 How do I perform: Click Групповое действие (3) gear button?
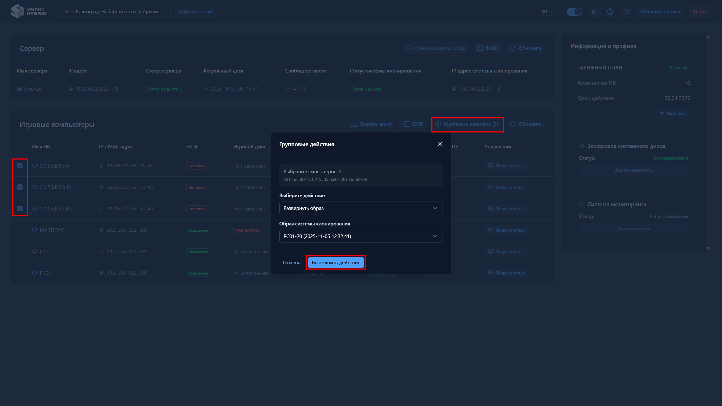click(x=467, y=124)
